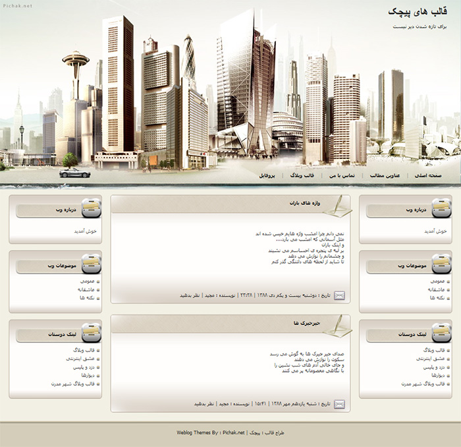The height and width of the screenshot is (447, 461).
Task: Open دیوارها link in the right sidebar
Action: point(438,376)
